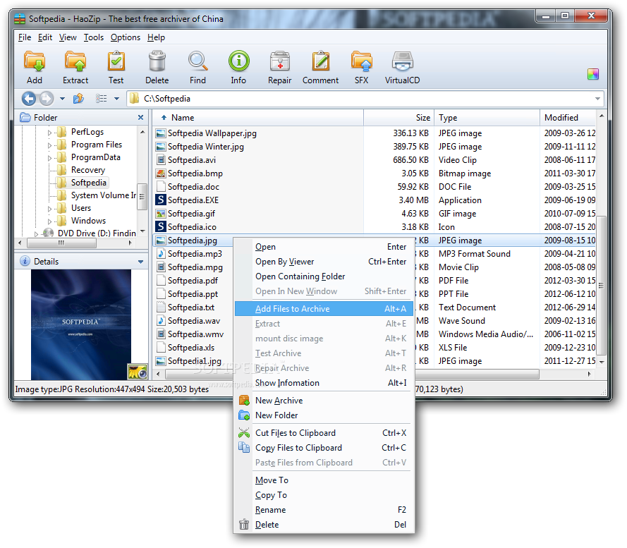Viewport: 627px width, 548px height.
Task: Click the Softpedia.bmp file icon
Action: [x=160, y=173]
